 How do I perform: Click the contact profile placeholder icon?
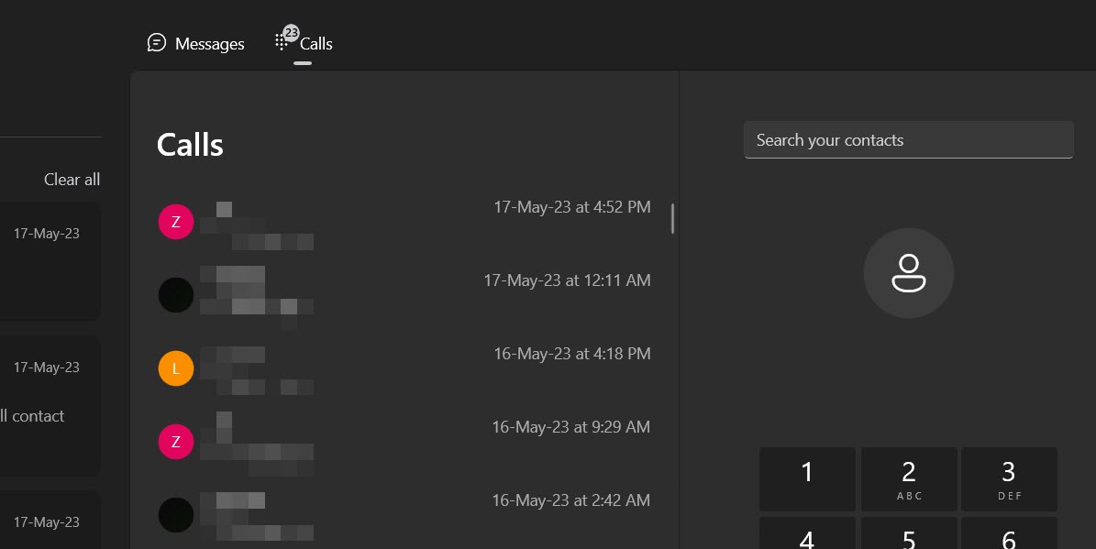(908, 273)
